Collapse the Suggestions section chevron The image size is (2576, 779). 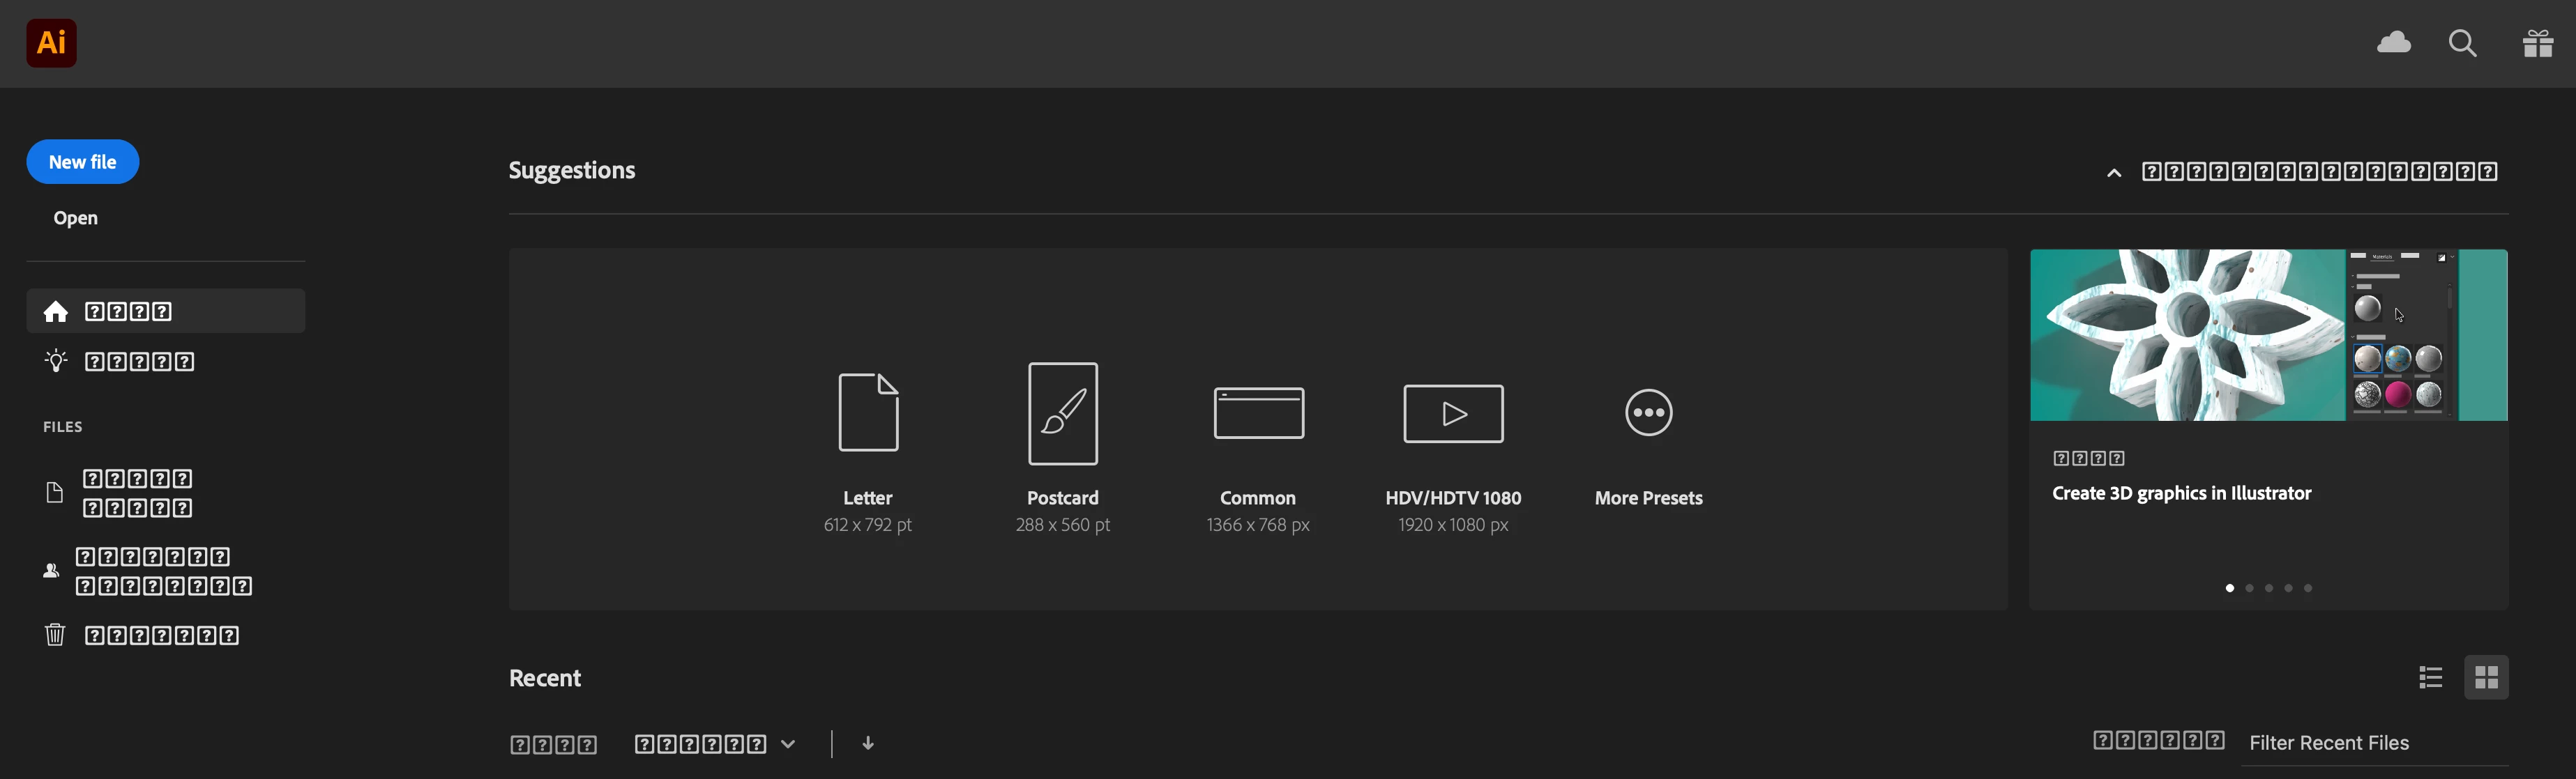pos(2114,173)
